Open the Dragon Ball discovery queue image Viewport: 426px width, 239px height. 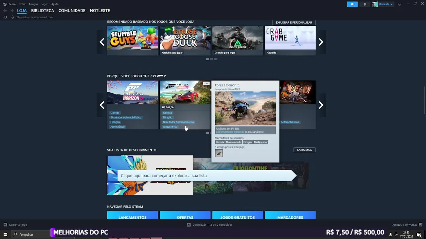(x=150, y=175)
